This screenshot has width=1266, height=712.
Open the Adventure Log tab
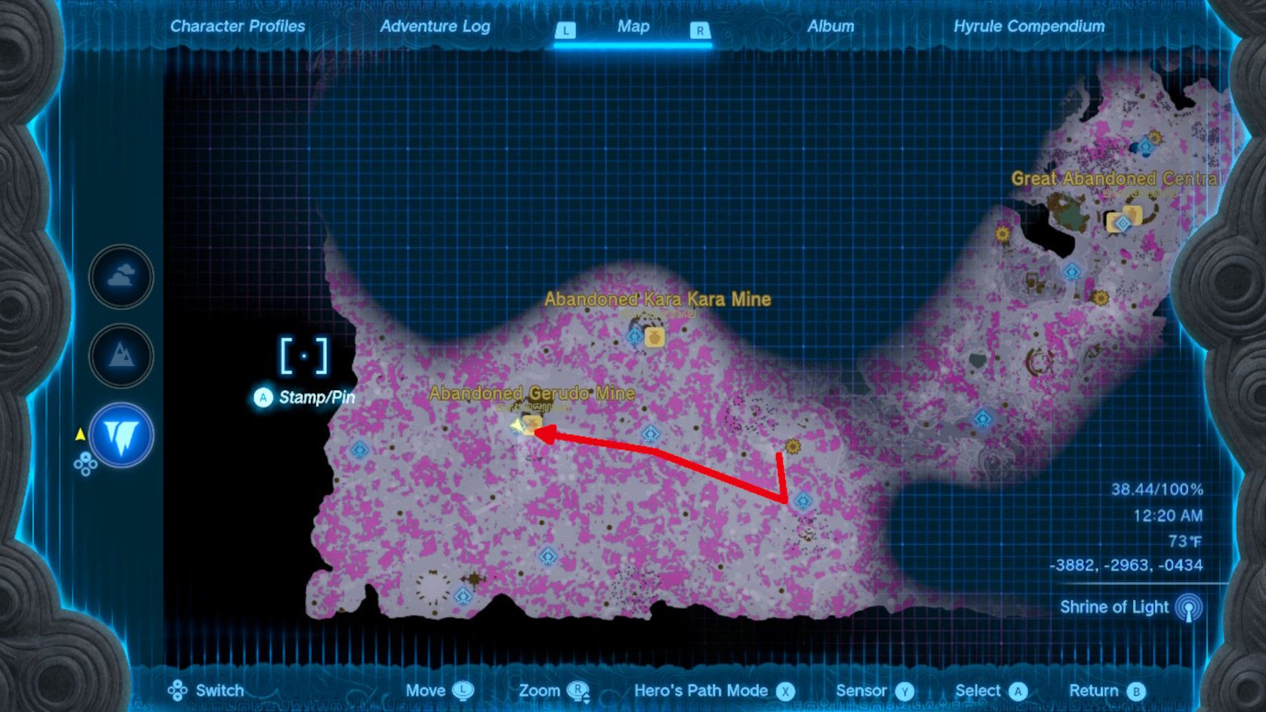tap(435, 26)
